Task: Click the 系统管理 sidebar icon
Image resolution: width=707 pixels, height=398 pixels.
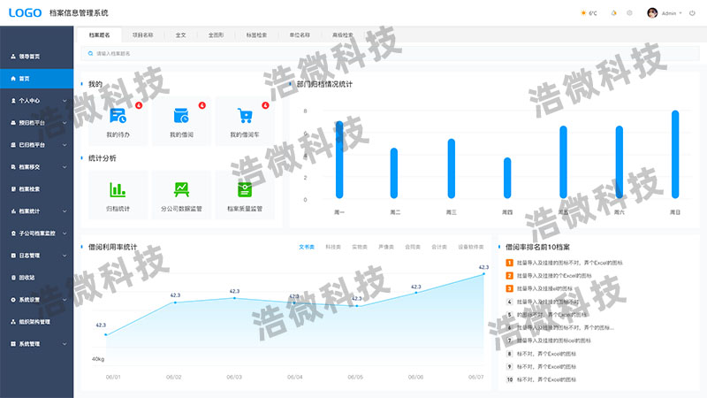Action: click(13, 344)
